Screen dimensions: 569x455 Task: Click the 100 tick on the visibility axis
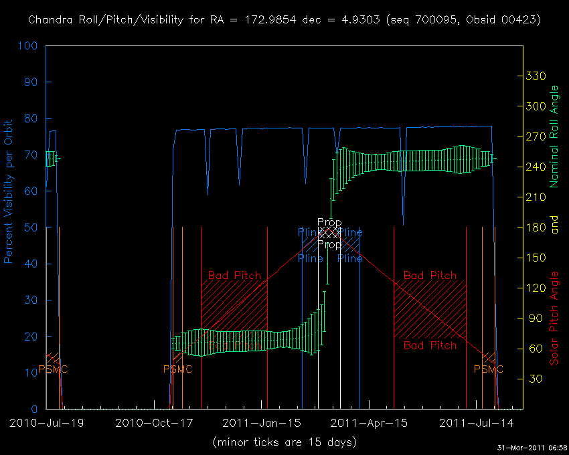pyautogui.click(x=28, y=46)
